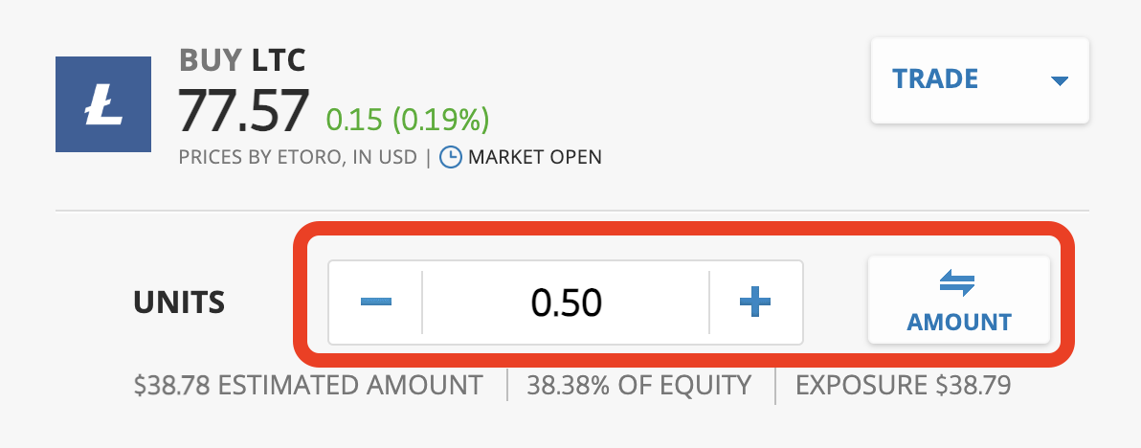The image size is (1141, 448).
Task: Select the units field showing 0.50
Action: [x=566, y=302]
